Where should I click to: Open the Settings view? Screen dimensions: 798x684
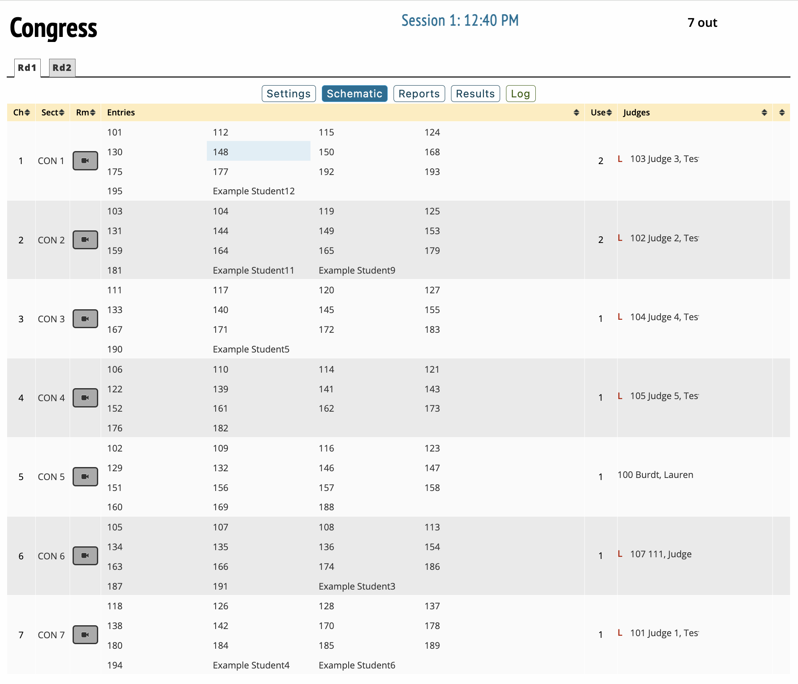pos(289,94)
